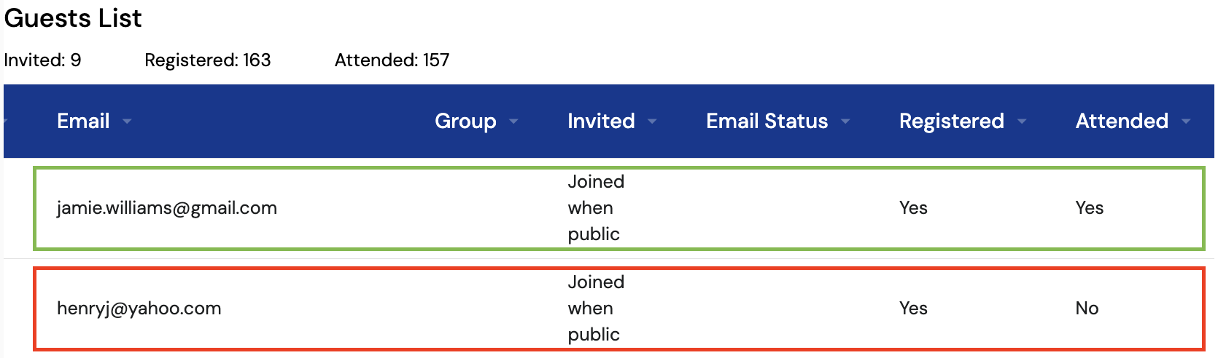Viewport: 1218px width, 358px height.
Task: Click Joined when public for jamie.williams
Action: tap(595, 208)
